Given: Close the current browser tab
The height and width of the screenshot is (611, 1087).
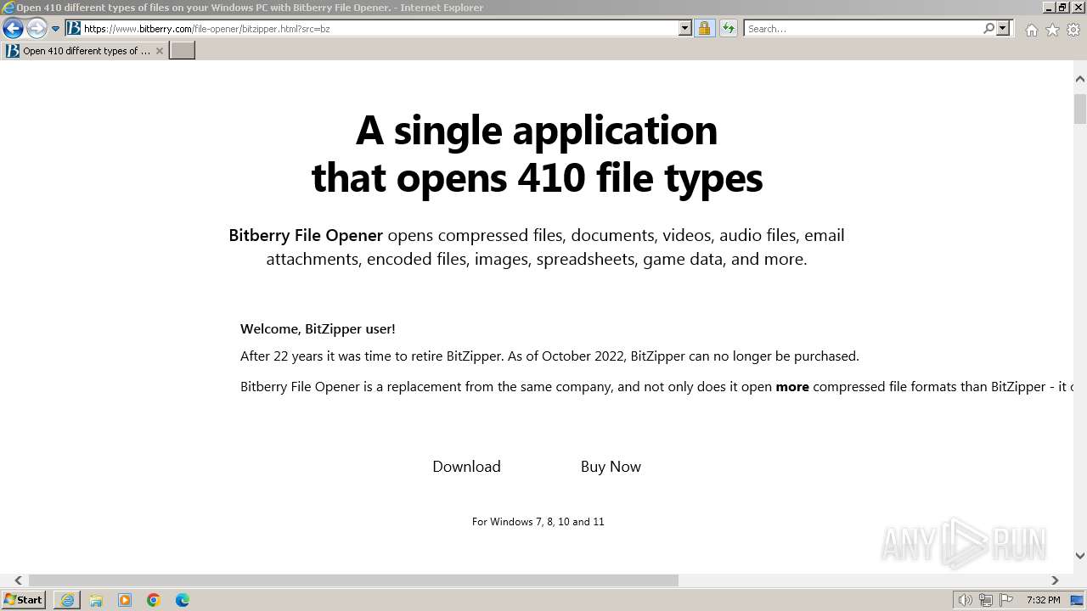Looking at the screenshot, I should tap(160, 51).
